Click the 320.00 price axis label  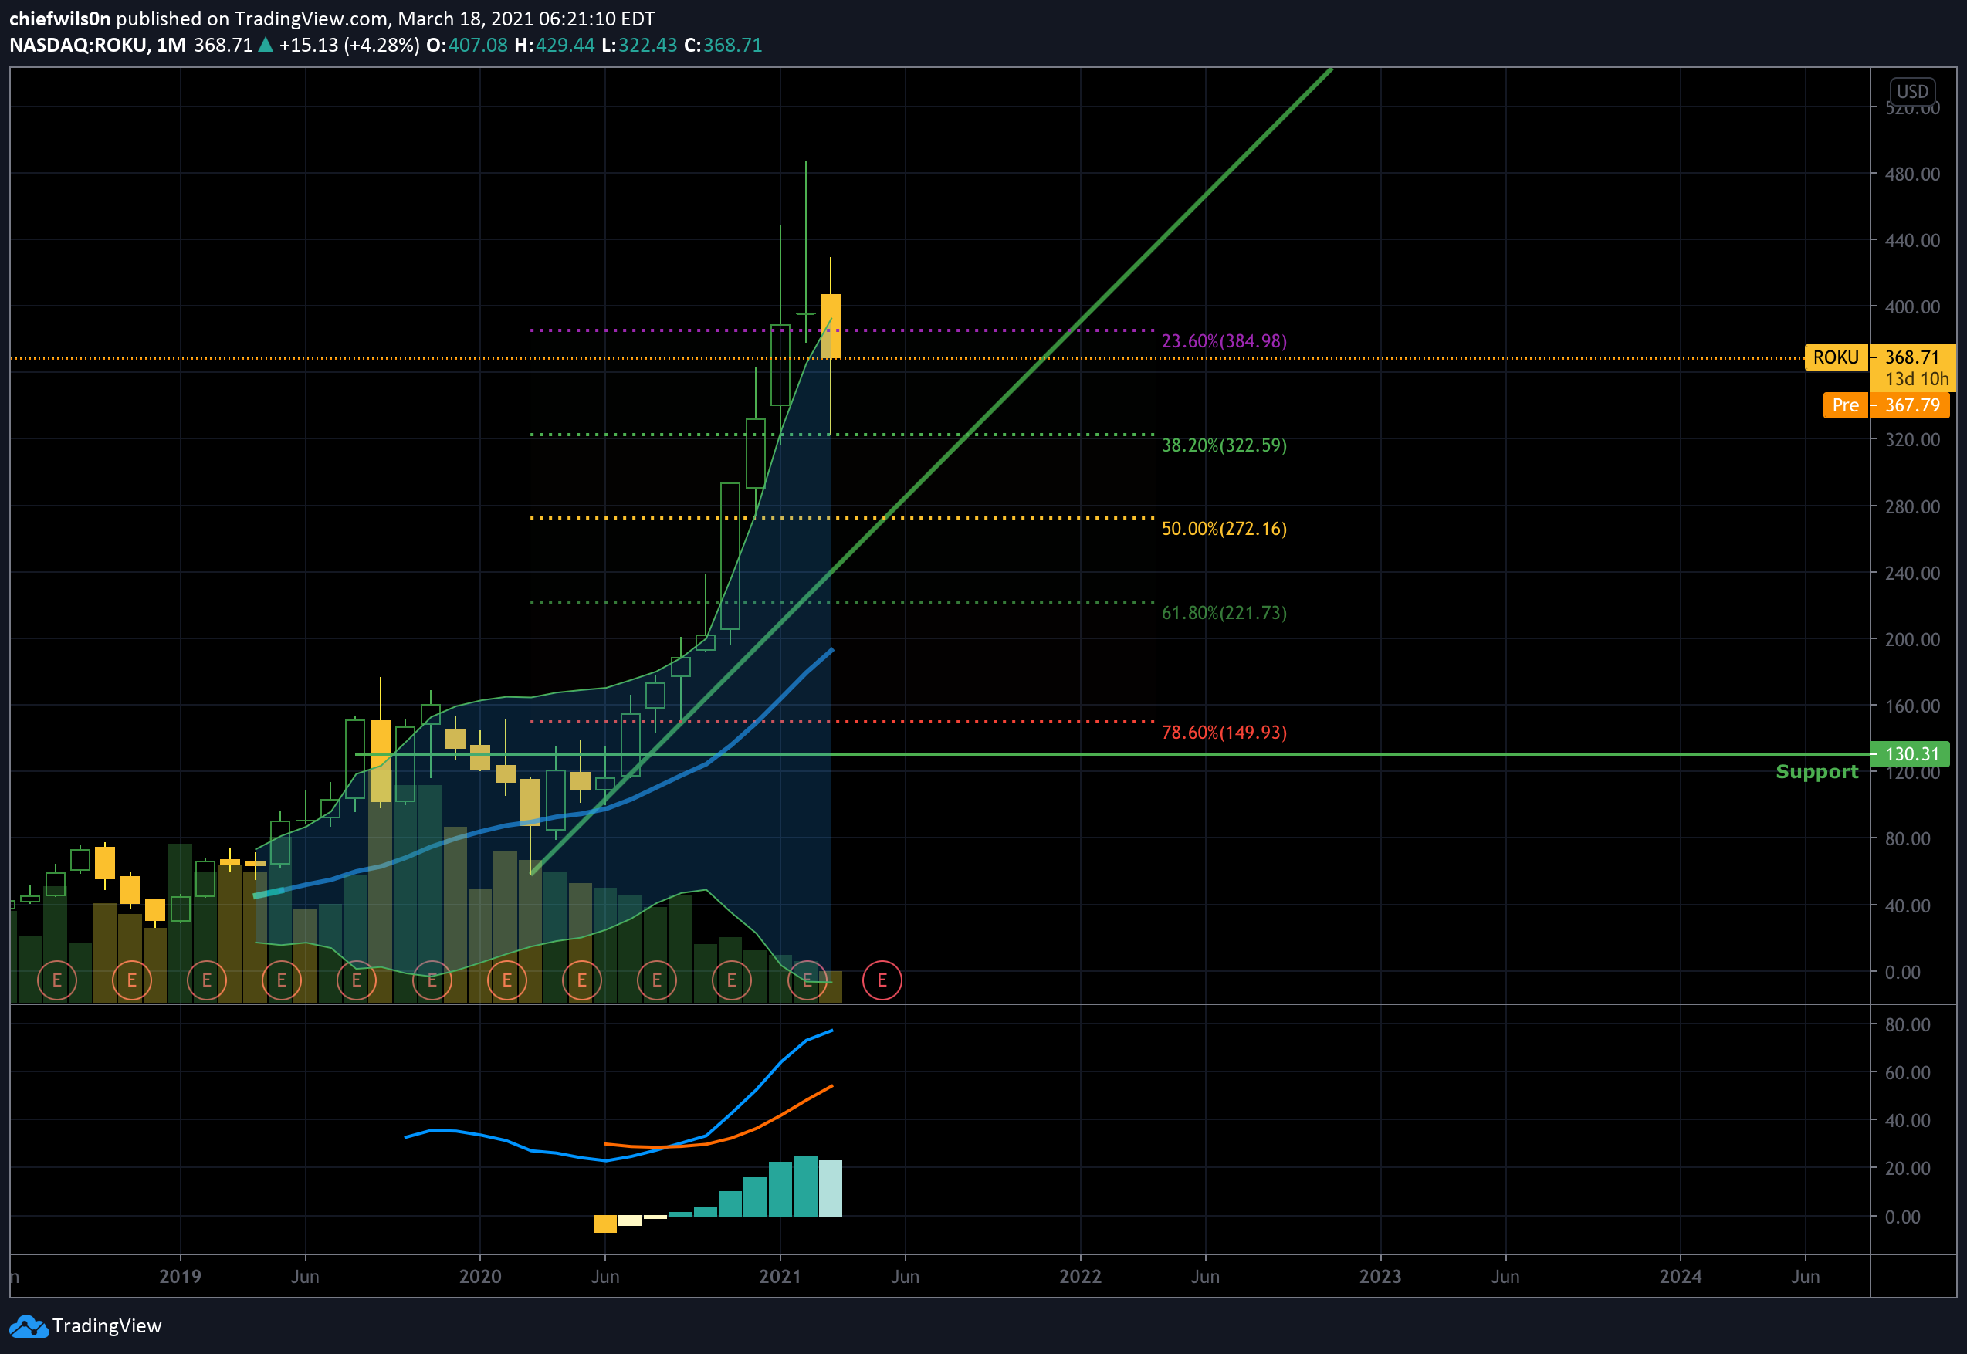coord(1912,439)
